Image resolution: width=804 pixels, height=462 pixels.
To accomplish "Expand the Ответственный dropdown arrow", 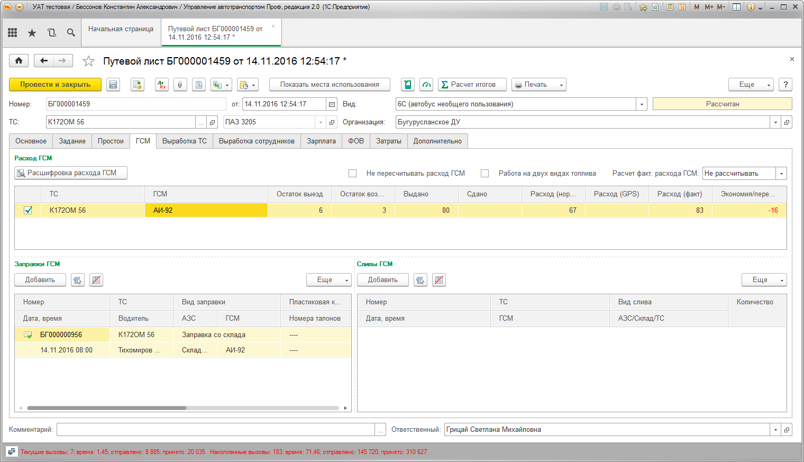I will (775, 430).
